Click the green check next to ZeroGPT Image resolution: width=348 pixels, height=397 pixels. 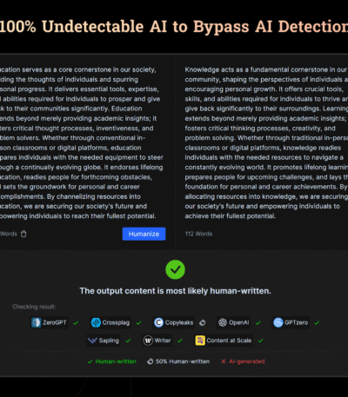tap(76, 322)
